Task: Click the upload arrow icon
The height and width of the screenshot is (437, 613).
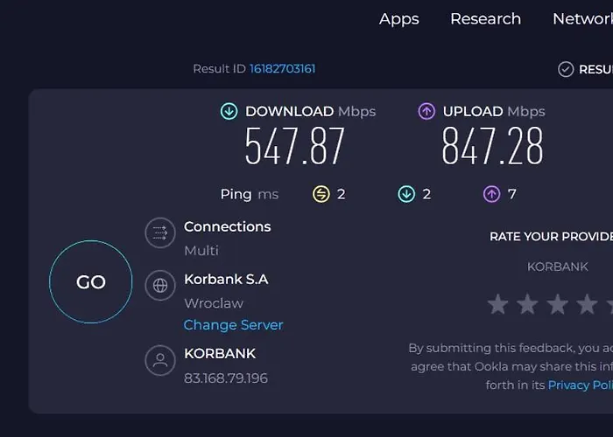Action: click(426, 111)
